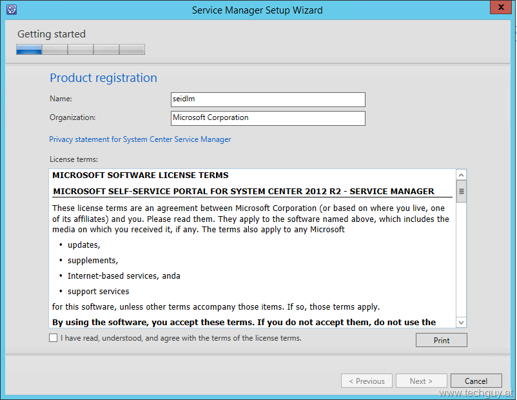Click the Organization field with Microsoft Corporation
This screenshot has height=400, width=517.
268,118
